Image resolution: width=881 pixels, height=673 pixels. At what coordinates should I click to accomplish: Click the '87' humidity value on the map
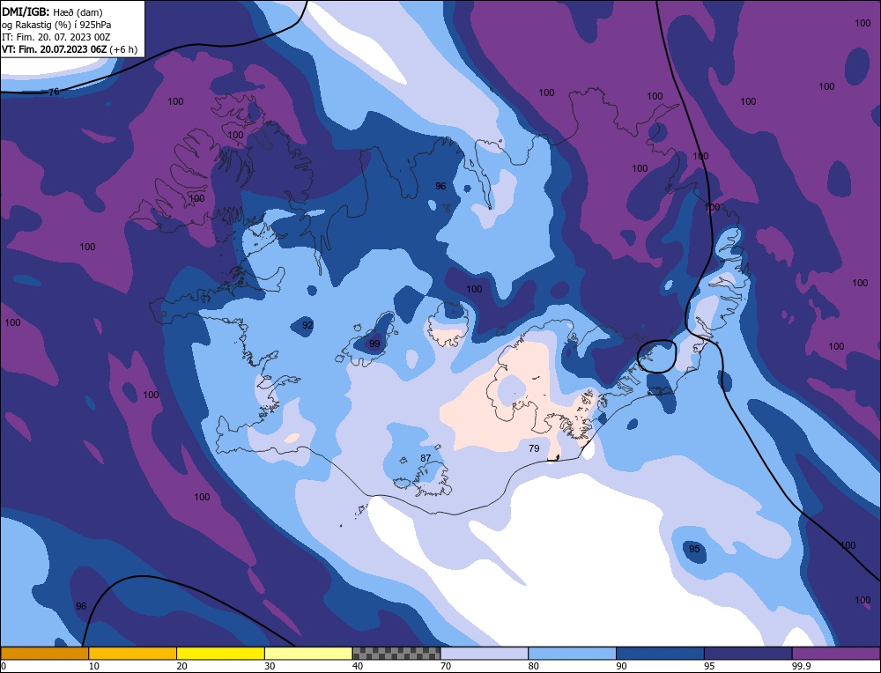pos(426,458)
